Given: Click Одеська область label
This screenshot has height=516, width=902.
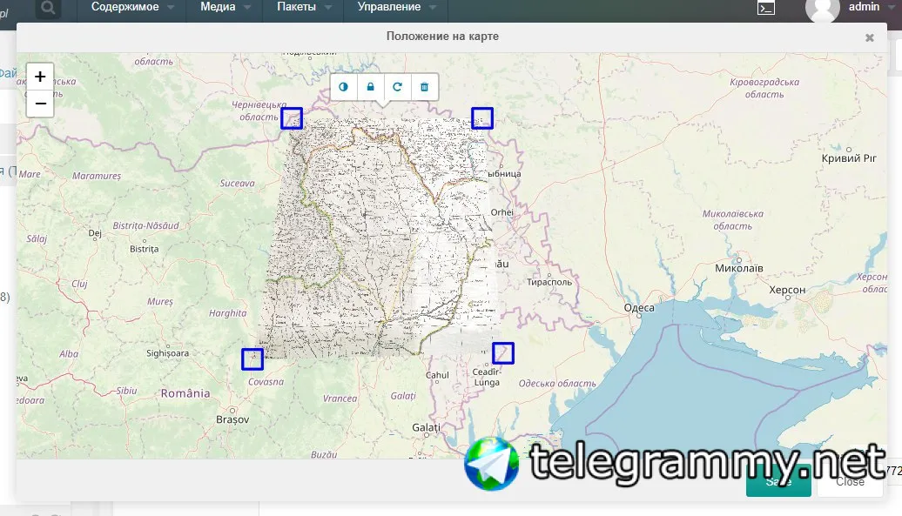Looking at the screenshot, I should (x=557, y=383).
